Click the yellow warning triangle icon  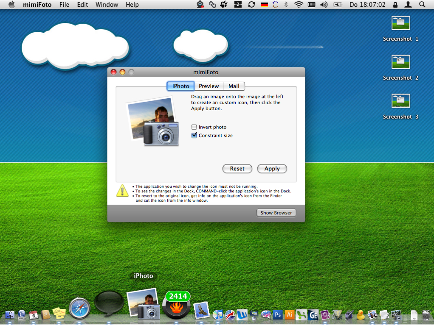pyautogui.click(x=122, y=191)
